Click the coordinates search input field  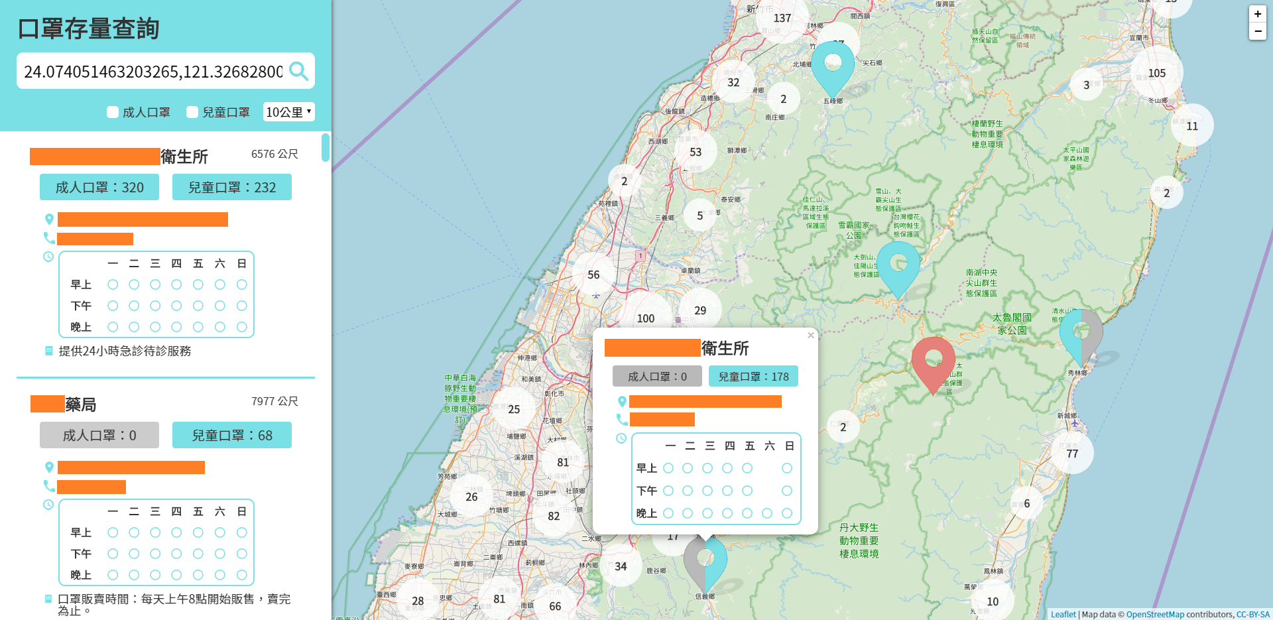pos(152,72)
